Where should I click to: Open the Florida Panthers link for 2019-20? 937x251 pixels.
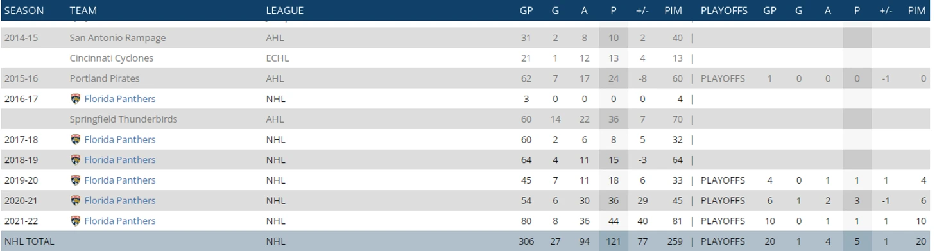[120, 180]
